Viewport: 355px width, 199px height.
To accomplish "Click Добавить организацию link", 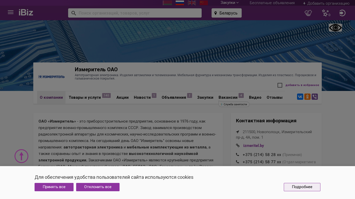I will tap(326, 3).
